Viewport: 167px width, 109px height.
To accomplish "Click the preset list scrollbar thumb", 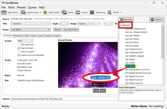I will 163,42.
